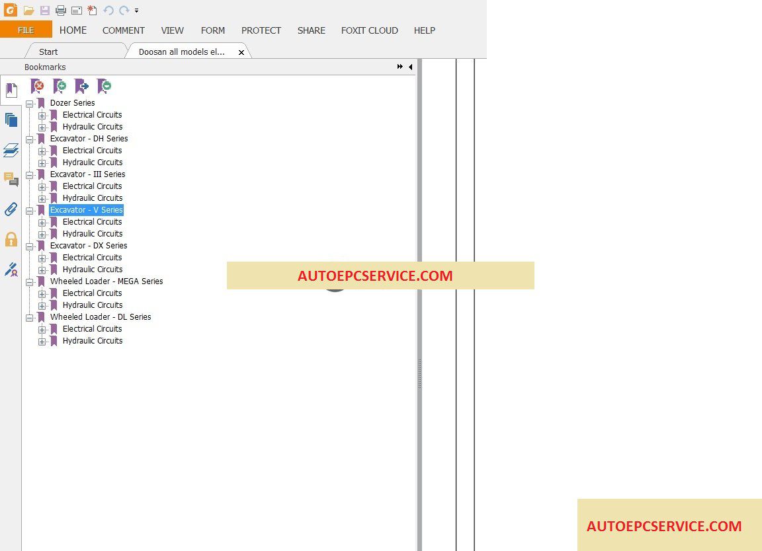Viewport: 762px width, 551px height.
Task: Open the Attachments paperclip panel
Action: click(x=11, y=209)
